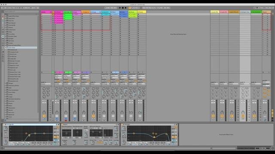Launch the top clip on the lime track

[129, 15]
